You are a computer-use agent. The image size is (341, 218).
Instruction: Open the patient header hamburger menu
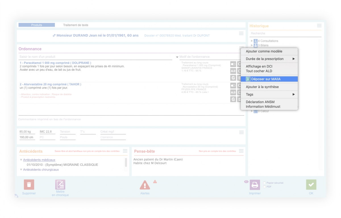pyautogui.click(x=241, y=34)
